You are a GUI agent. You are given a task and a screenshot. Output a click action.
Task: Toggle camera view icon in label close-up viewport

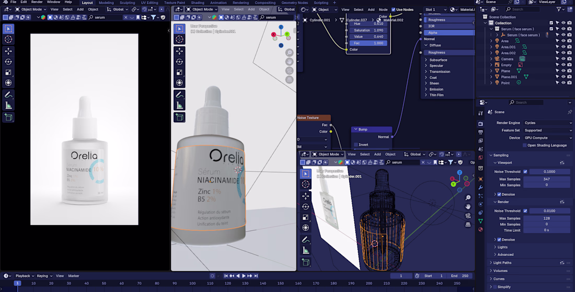[290, 71]
